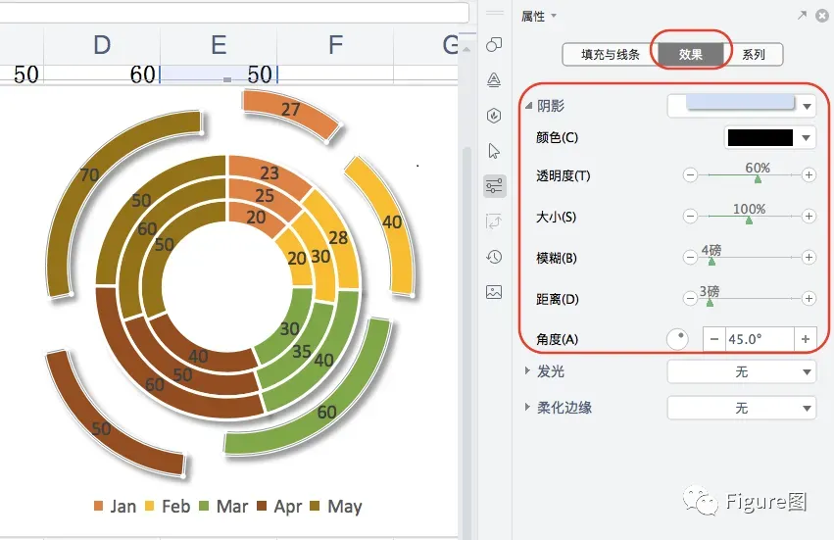Select the cursor selection pane icon
The image size is (834, 540).
[x=494, y=151]
